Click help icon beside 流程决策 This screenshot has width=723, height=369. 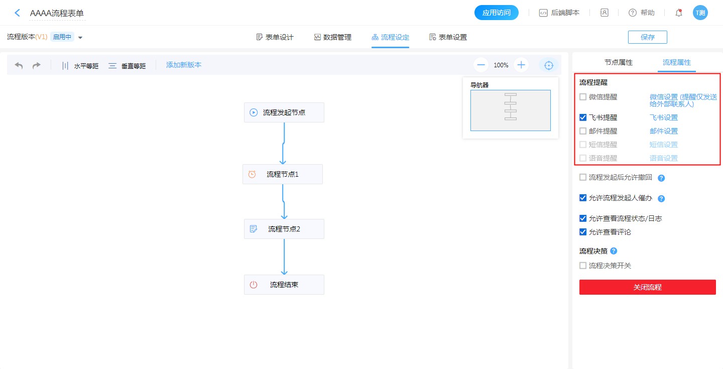coord(614,251)
